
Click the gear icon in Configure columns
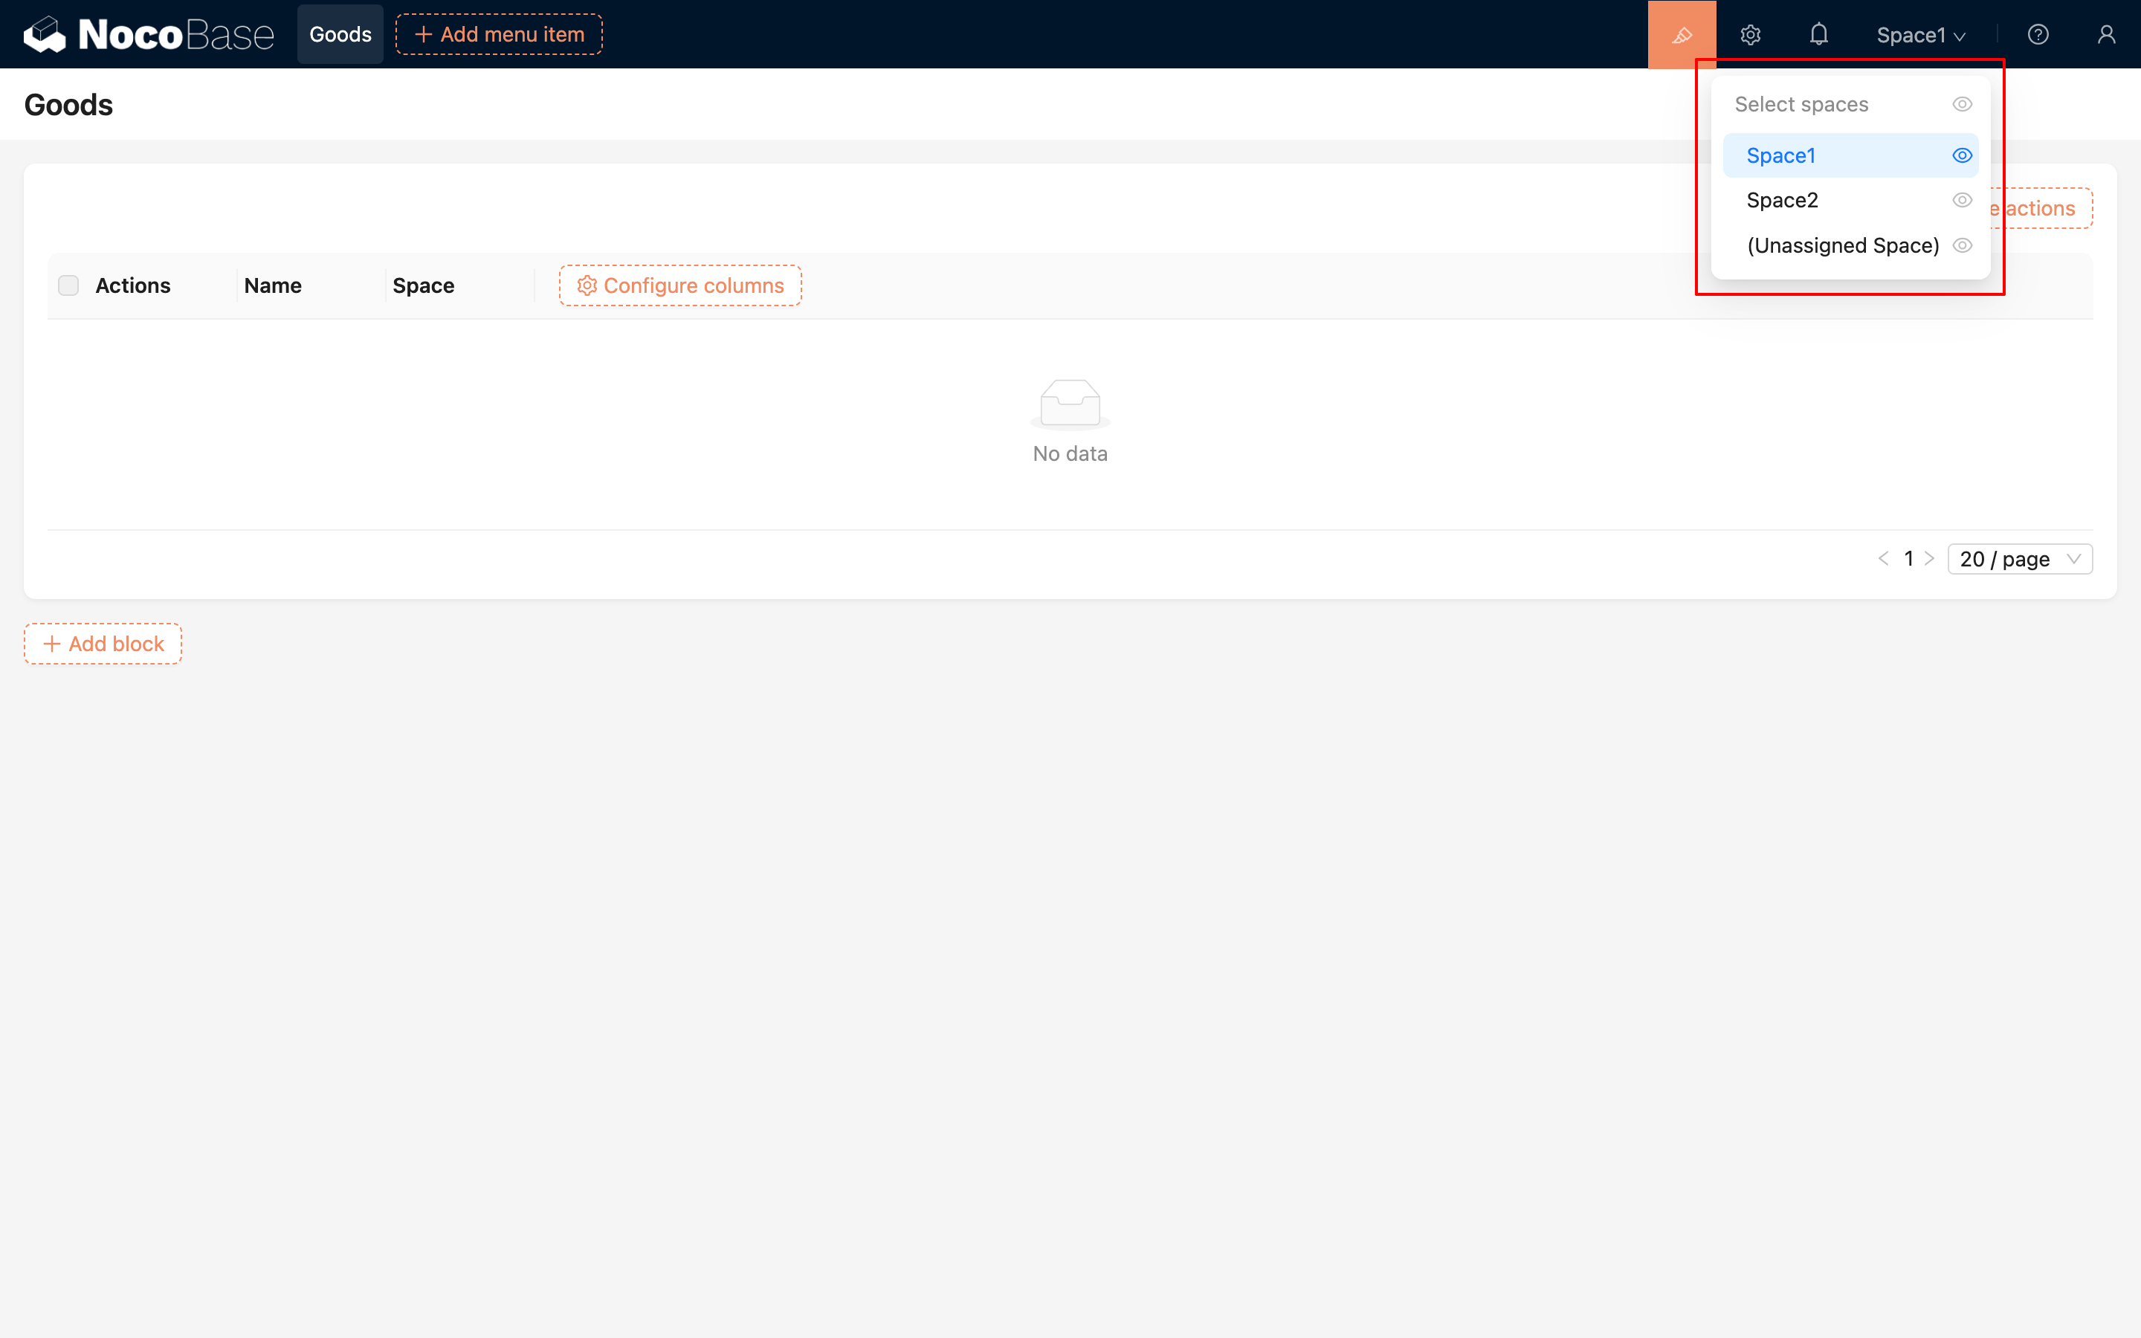coord(587,286)
